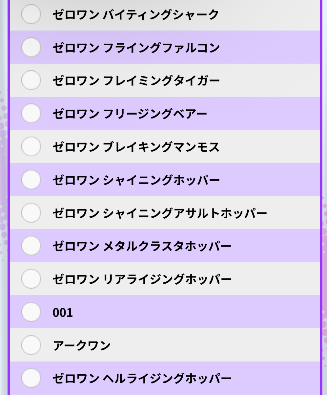Viewport: 327px width, 395px height.
Task: Pick the ゼロワン フレイミングタイガー radio button
Action: (31, 80)
